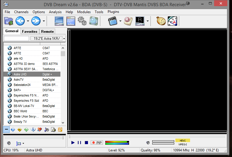
Task: Click the 'R' record monitor icon
Action: [x=140, y=21]
